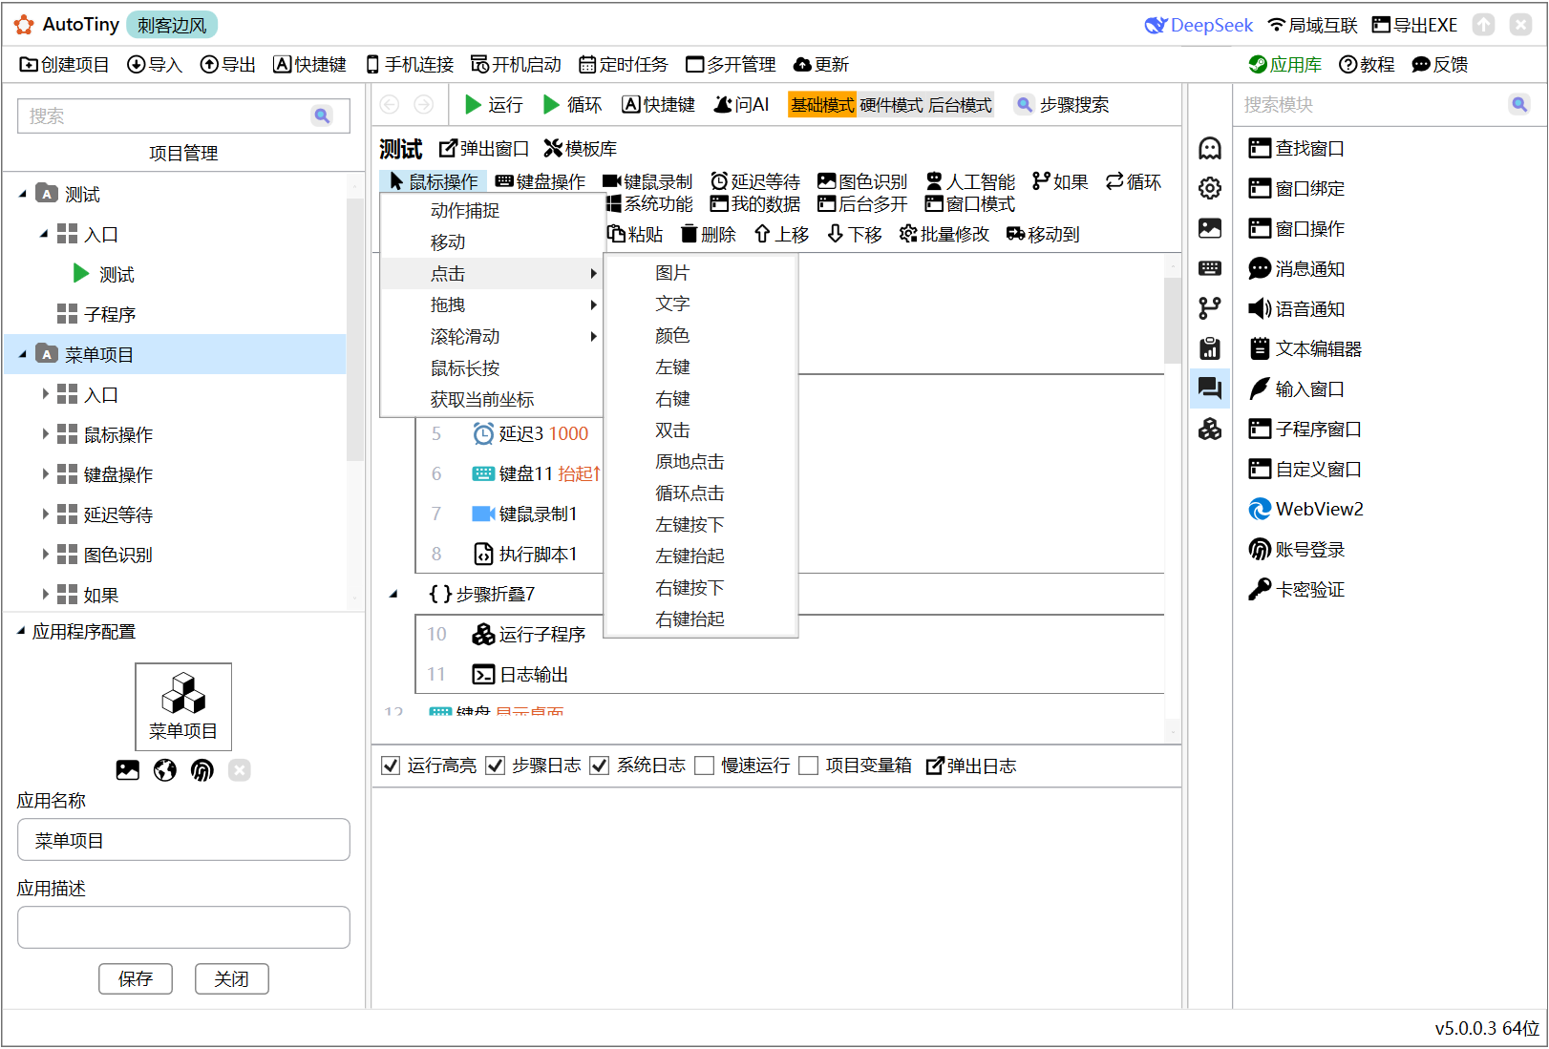Image resolution: width=1549 pixels, height=1049 pixels.
Task: Click the step list vertical scrollbar
Action: point(1173,321)
